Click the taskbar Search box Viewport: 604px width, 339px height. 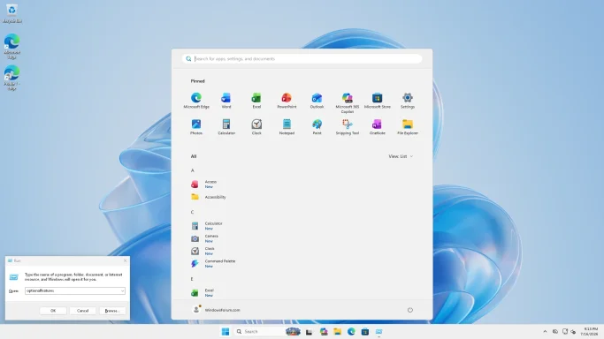coord(260,331)
